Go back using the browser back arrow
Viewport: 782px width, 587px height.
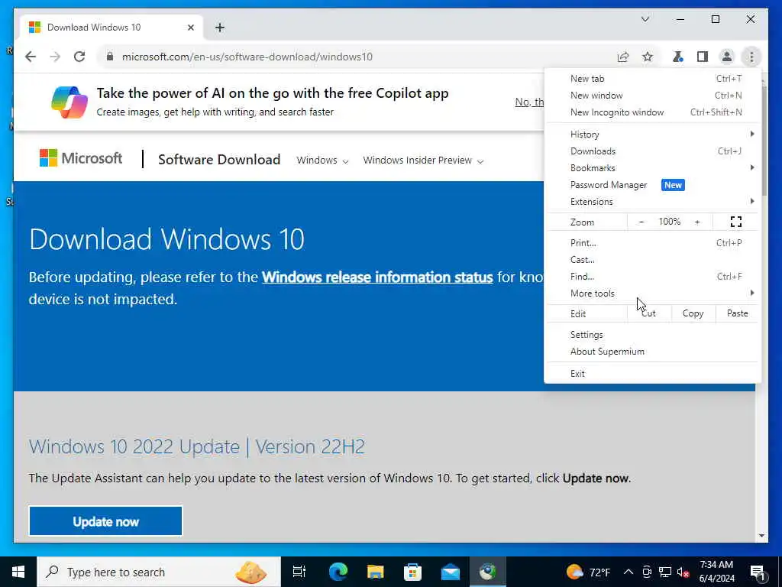click(31, 57)
